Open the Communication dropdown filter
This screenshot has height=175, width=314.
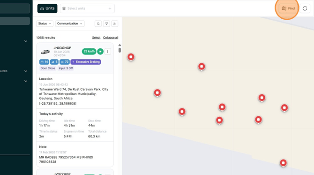coord(70,23)
